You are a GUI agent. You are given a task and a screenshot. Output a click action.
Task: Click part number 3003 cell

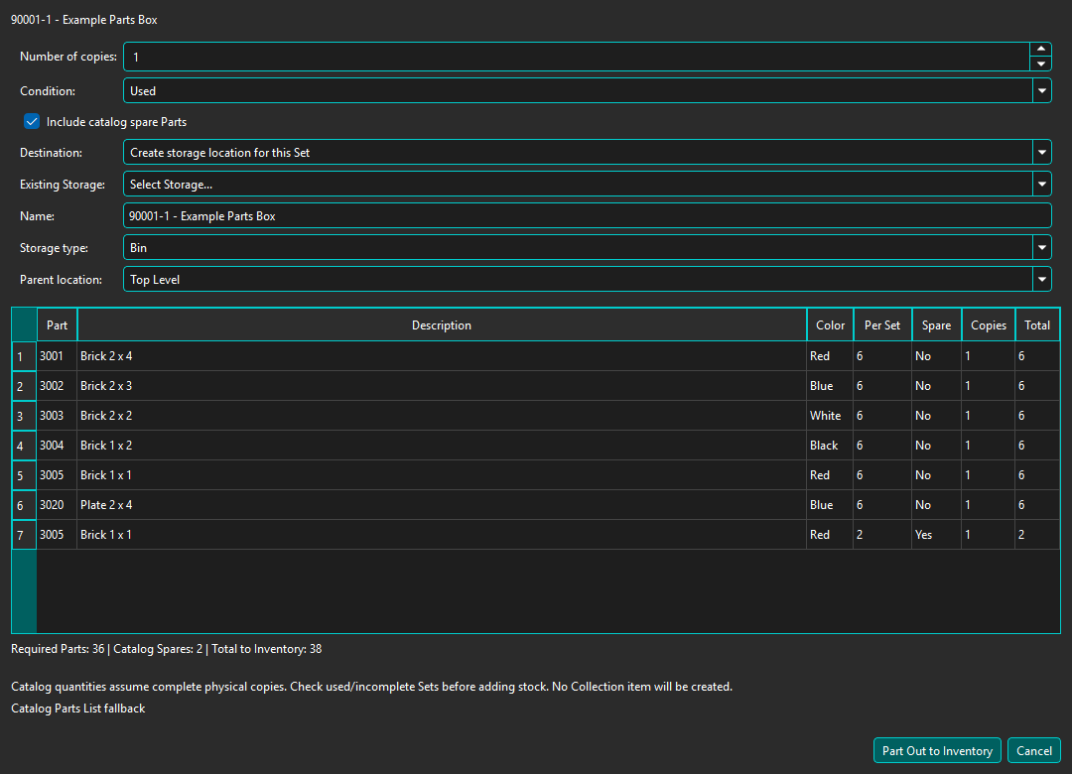57,416
